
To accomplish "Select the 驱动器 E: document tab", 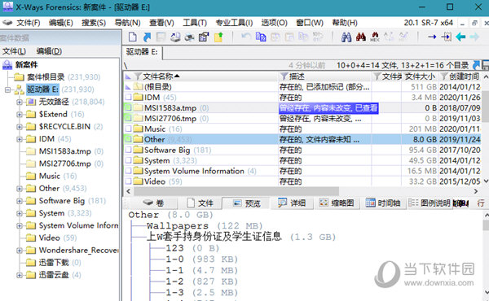I will tap(142, 52).
